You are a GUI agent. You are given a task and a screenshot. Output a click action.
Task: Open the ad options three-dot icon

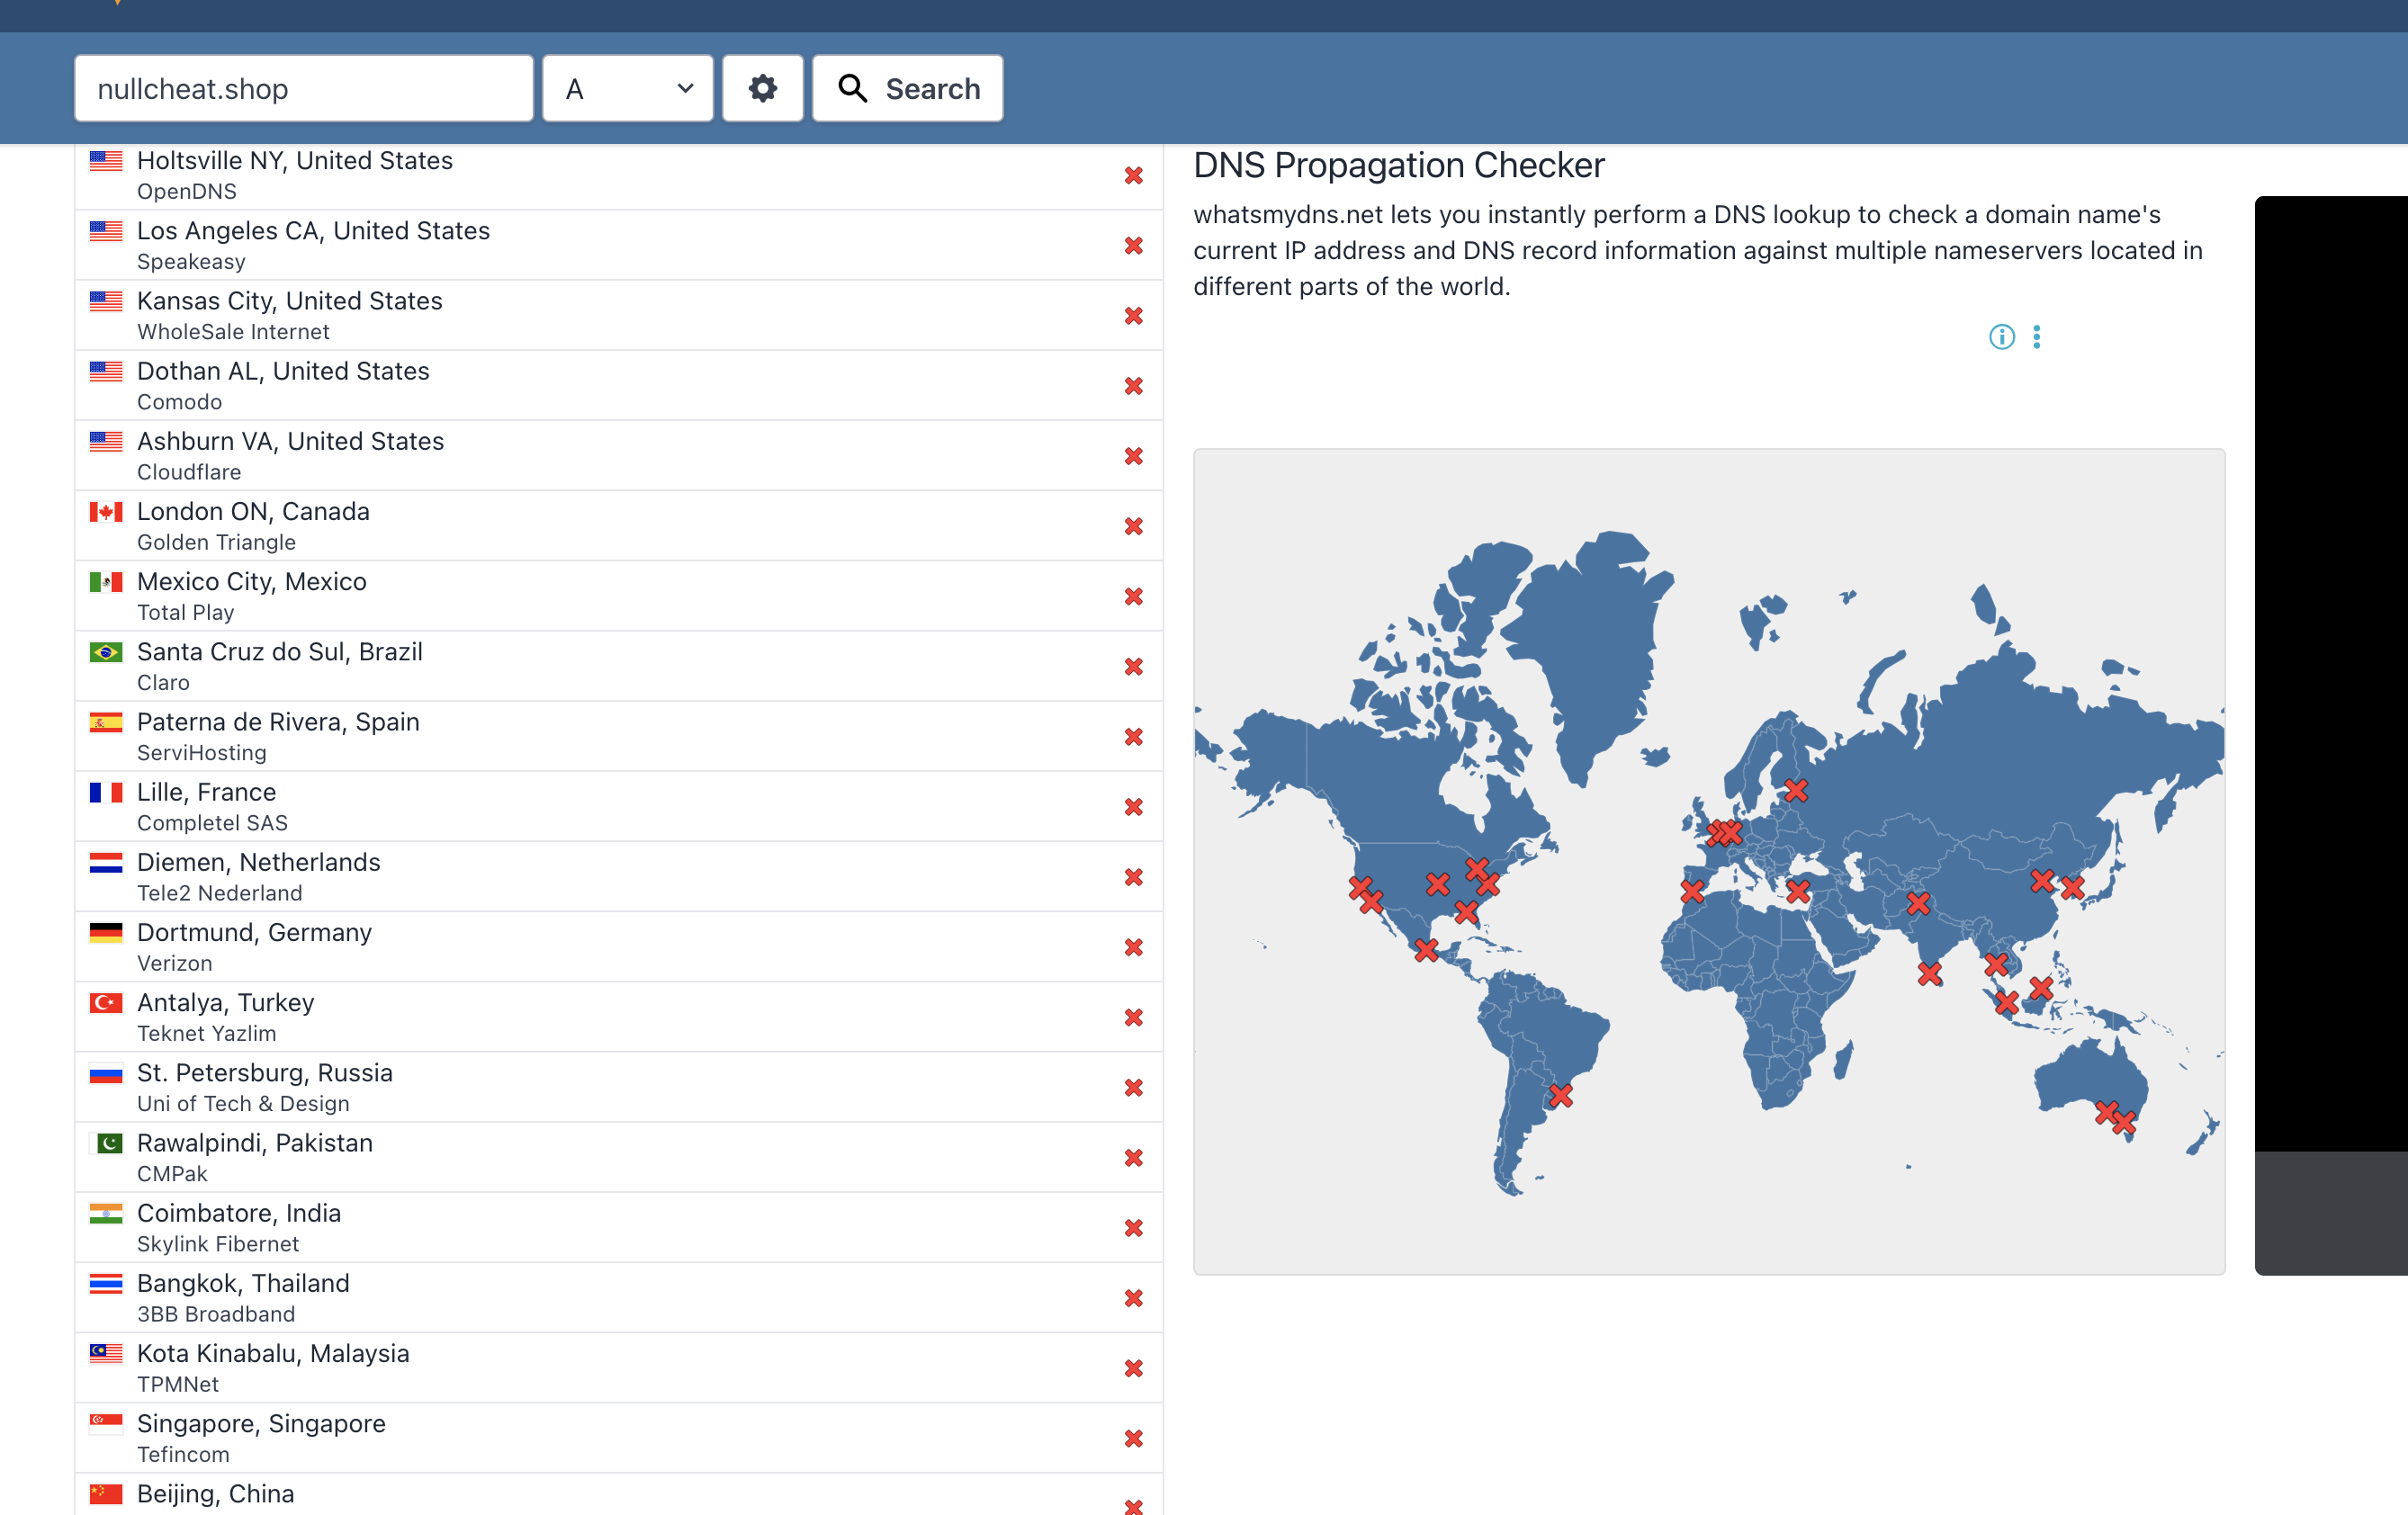click(x=2036, y=337)
